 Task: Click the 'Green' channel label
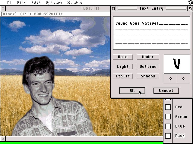[x=181, y=117]
